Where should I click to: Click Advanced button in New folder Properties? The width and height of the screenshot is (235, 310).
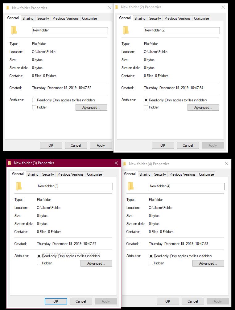click(x=91, y=108)
